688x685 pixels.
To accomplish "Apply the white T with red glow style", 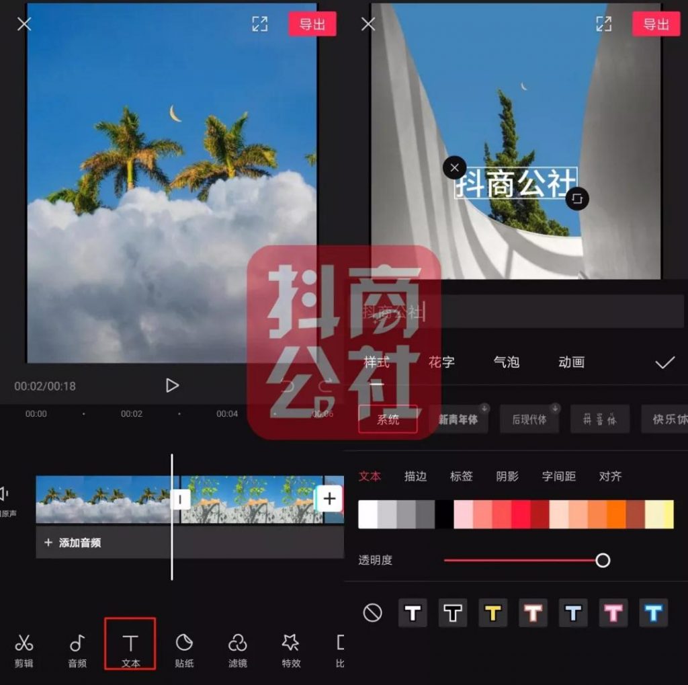I will tap(533, 612).
